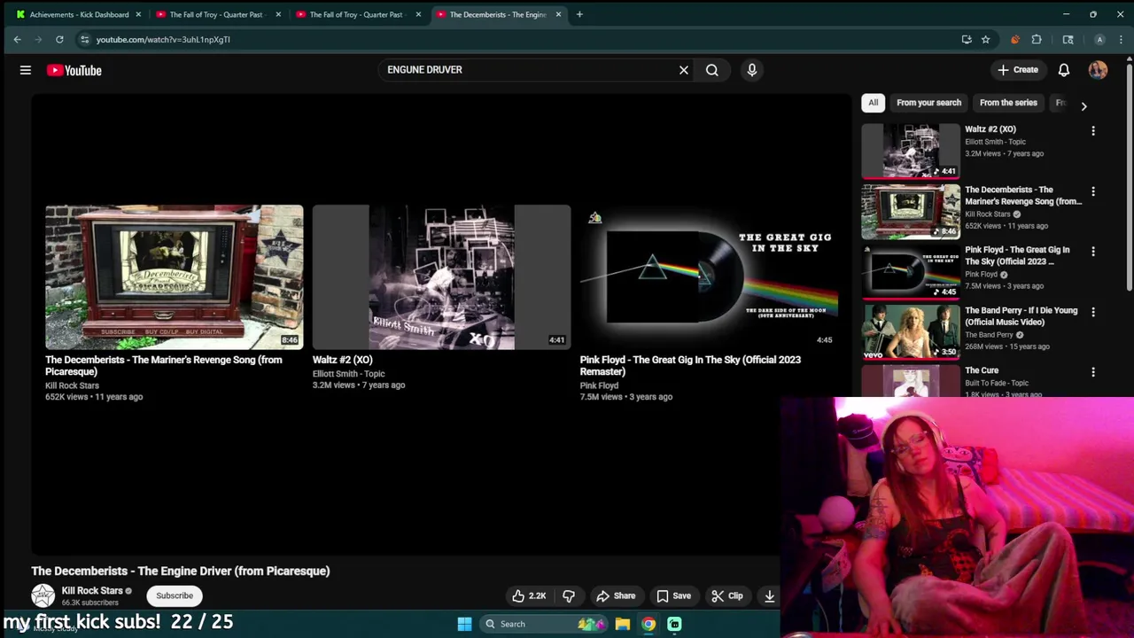Image resolution: width=1134 pixels, height=638 pixels.
Task: Like the video with thumbs up
Action: point(529,595)
